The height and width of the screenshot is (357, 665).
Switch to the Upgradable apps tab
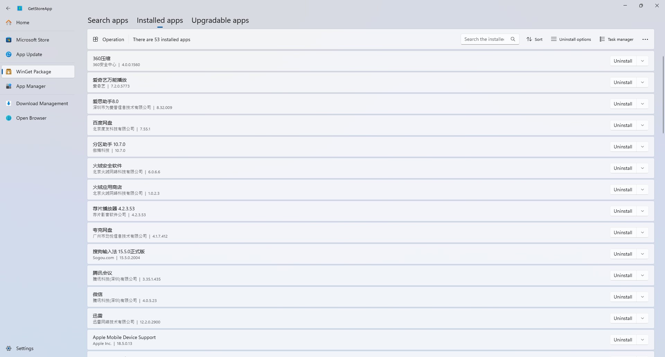click(x=220, y=20)
